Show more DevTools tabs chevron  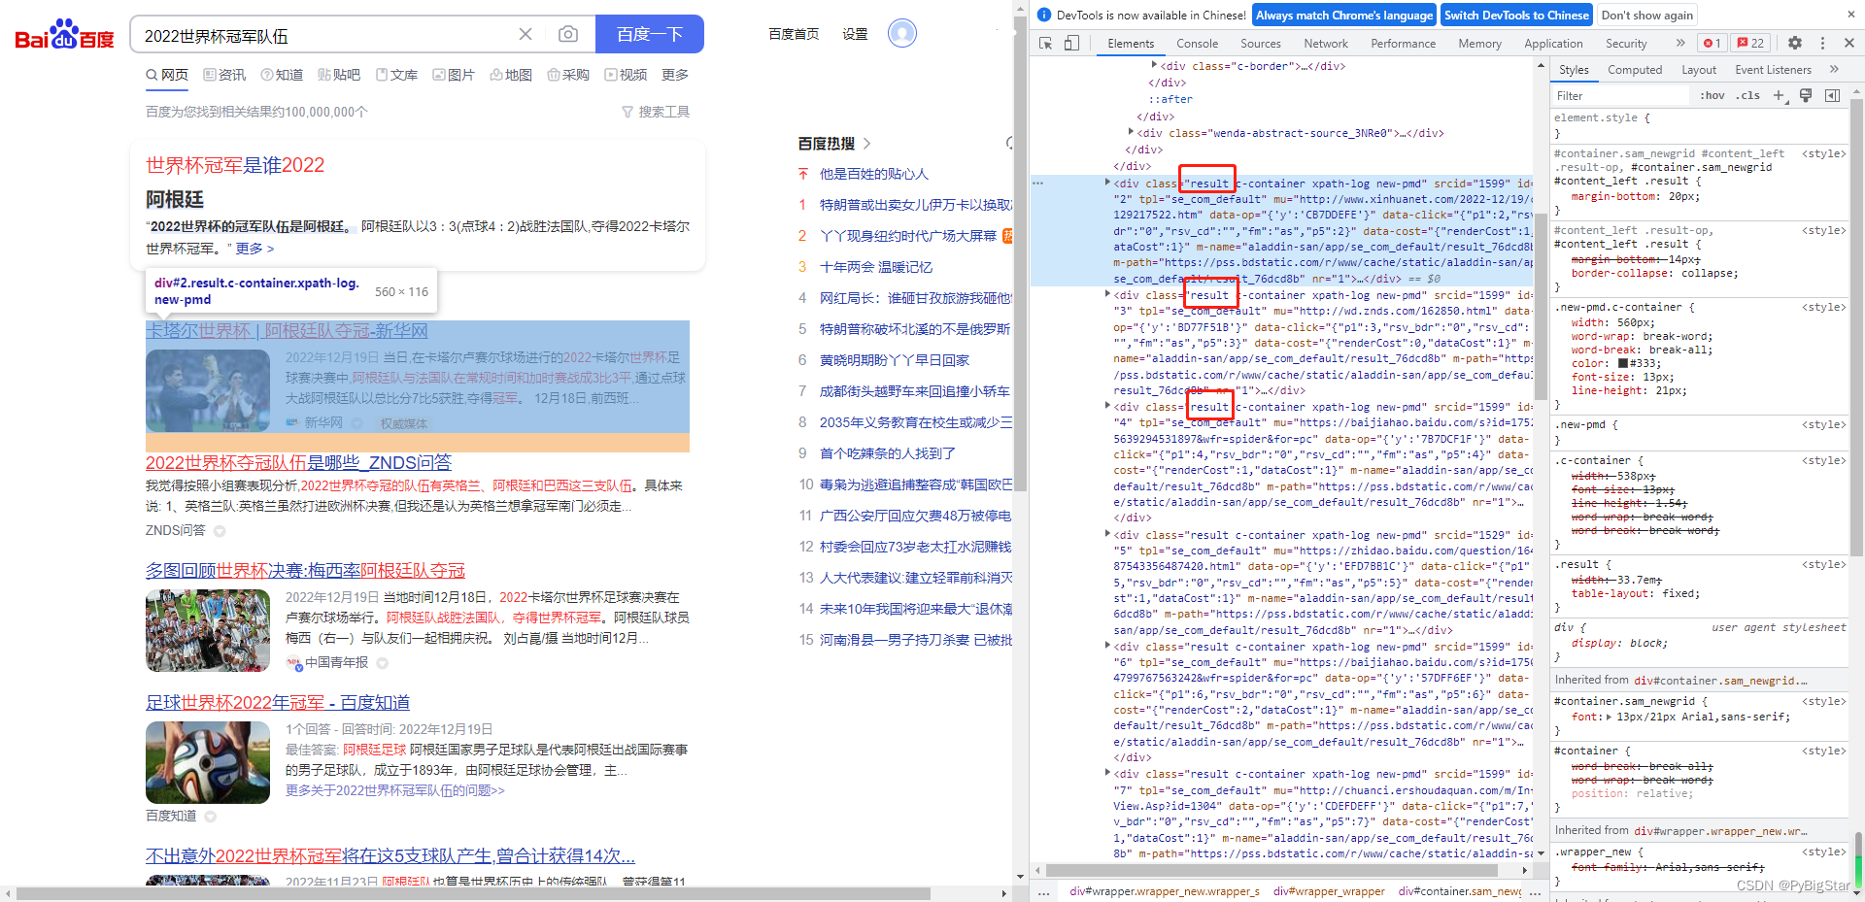pyautogui.click(x=1680, y=43)
